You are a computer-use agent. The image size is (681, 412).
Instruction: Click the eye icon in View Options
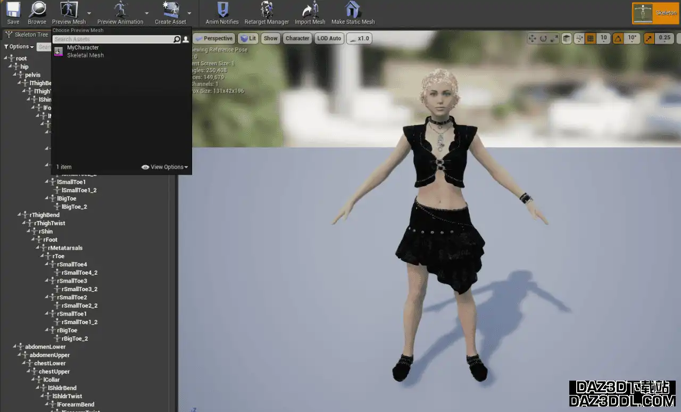(x=145, y=167)
